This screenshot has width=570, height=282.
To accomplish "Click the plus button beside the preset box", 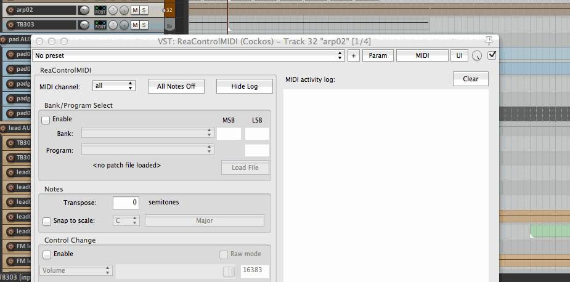I will coord(354,55).
